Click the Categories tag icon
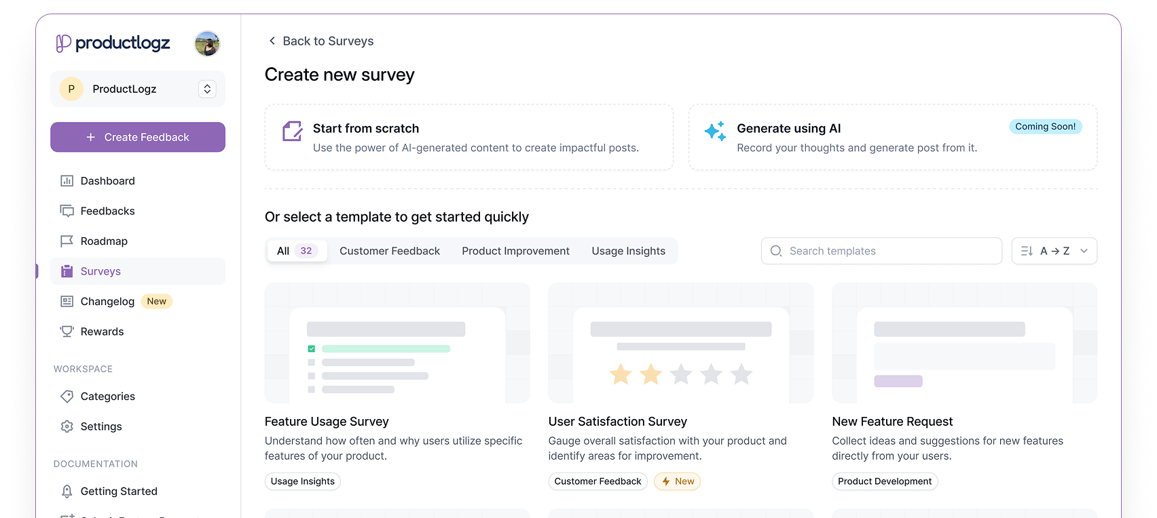 click(67, 397)
